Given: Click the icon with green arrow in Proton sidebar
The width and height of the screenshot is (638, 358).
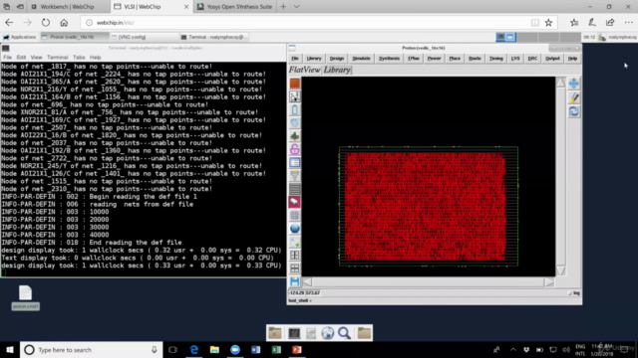Looking at the screenshot, I should click(x=295, y=242).
